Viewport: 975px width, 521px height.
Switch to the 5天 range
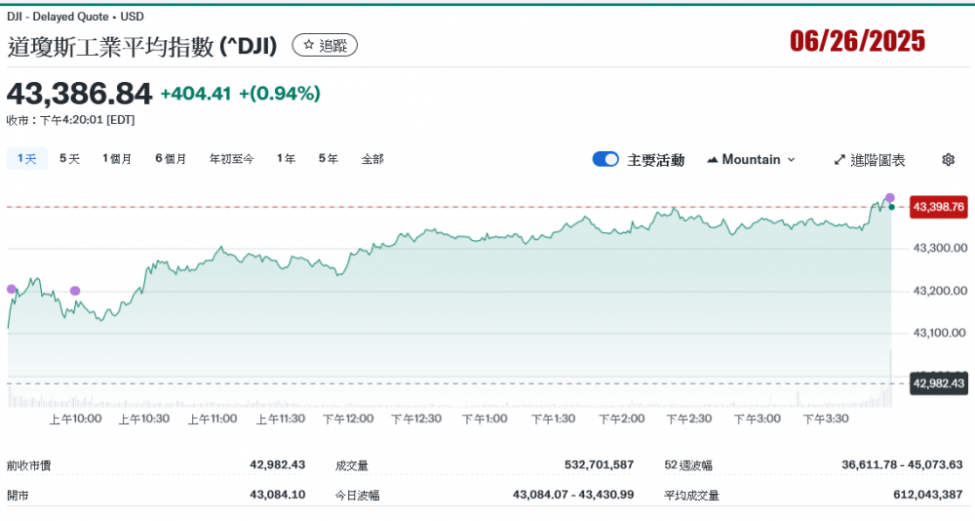69,159
